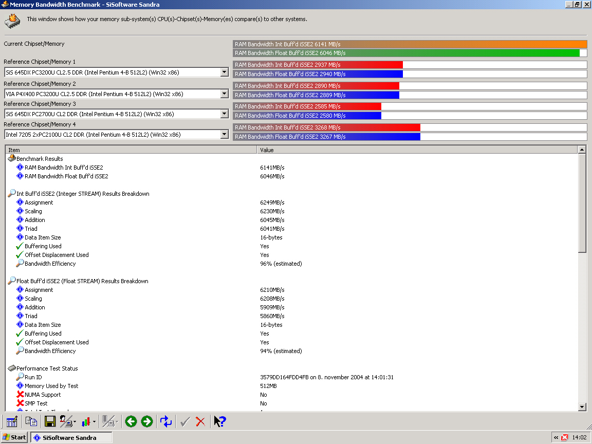Click the Memory Used by Test info icon
This screenshot has width=592, height=444.
click(20, 385)
